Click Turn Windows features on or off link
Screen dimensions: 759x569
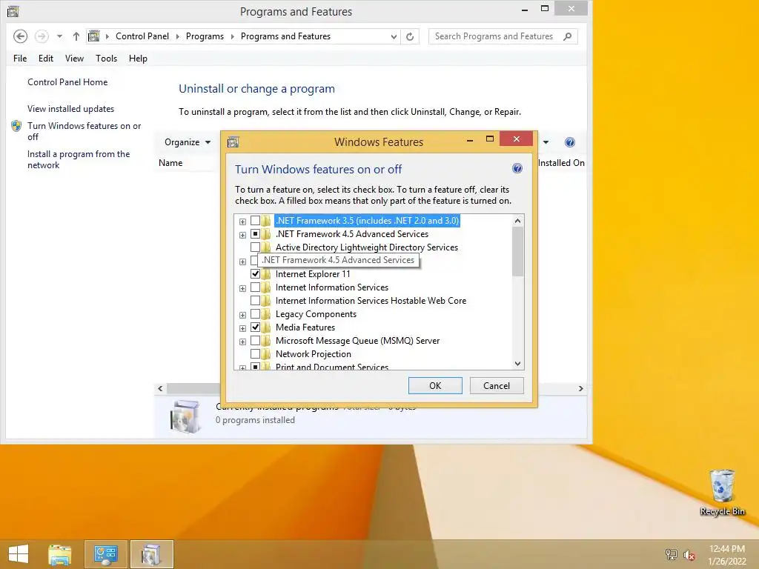point(84,131)
